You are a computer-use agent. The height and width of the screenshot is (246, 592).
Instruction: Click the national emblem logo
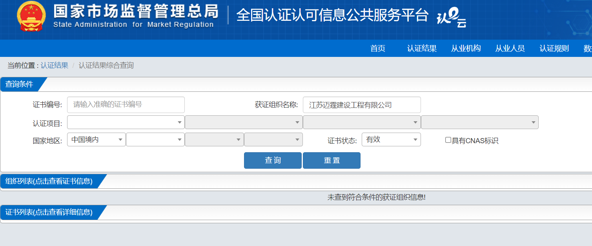tap(31, 17)
